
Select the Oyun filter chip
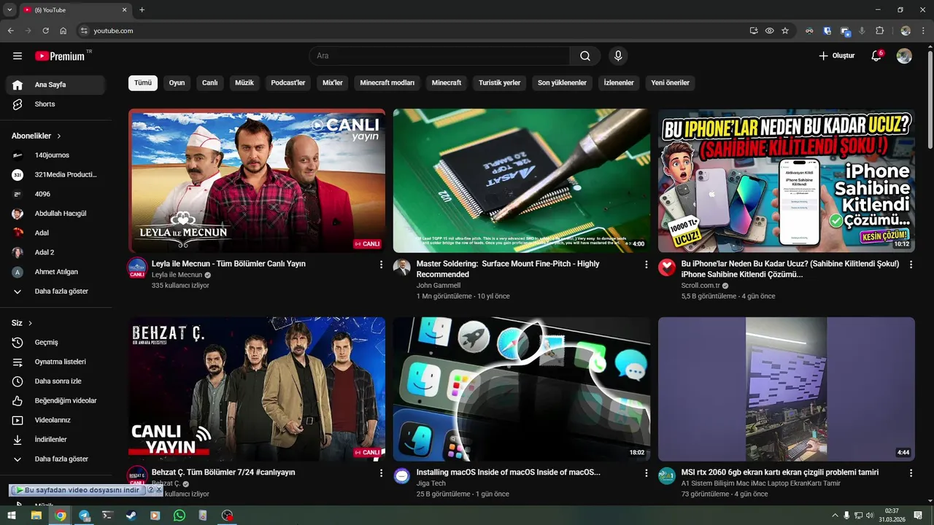[x=177, y=83]
